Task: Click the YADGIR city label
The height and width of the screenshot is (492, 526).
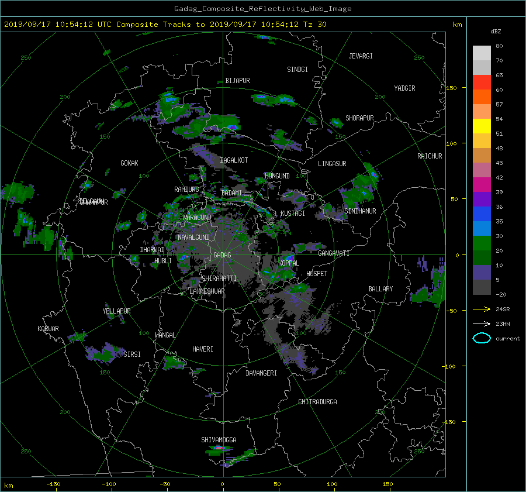Action: tap(404, 88)
